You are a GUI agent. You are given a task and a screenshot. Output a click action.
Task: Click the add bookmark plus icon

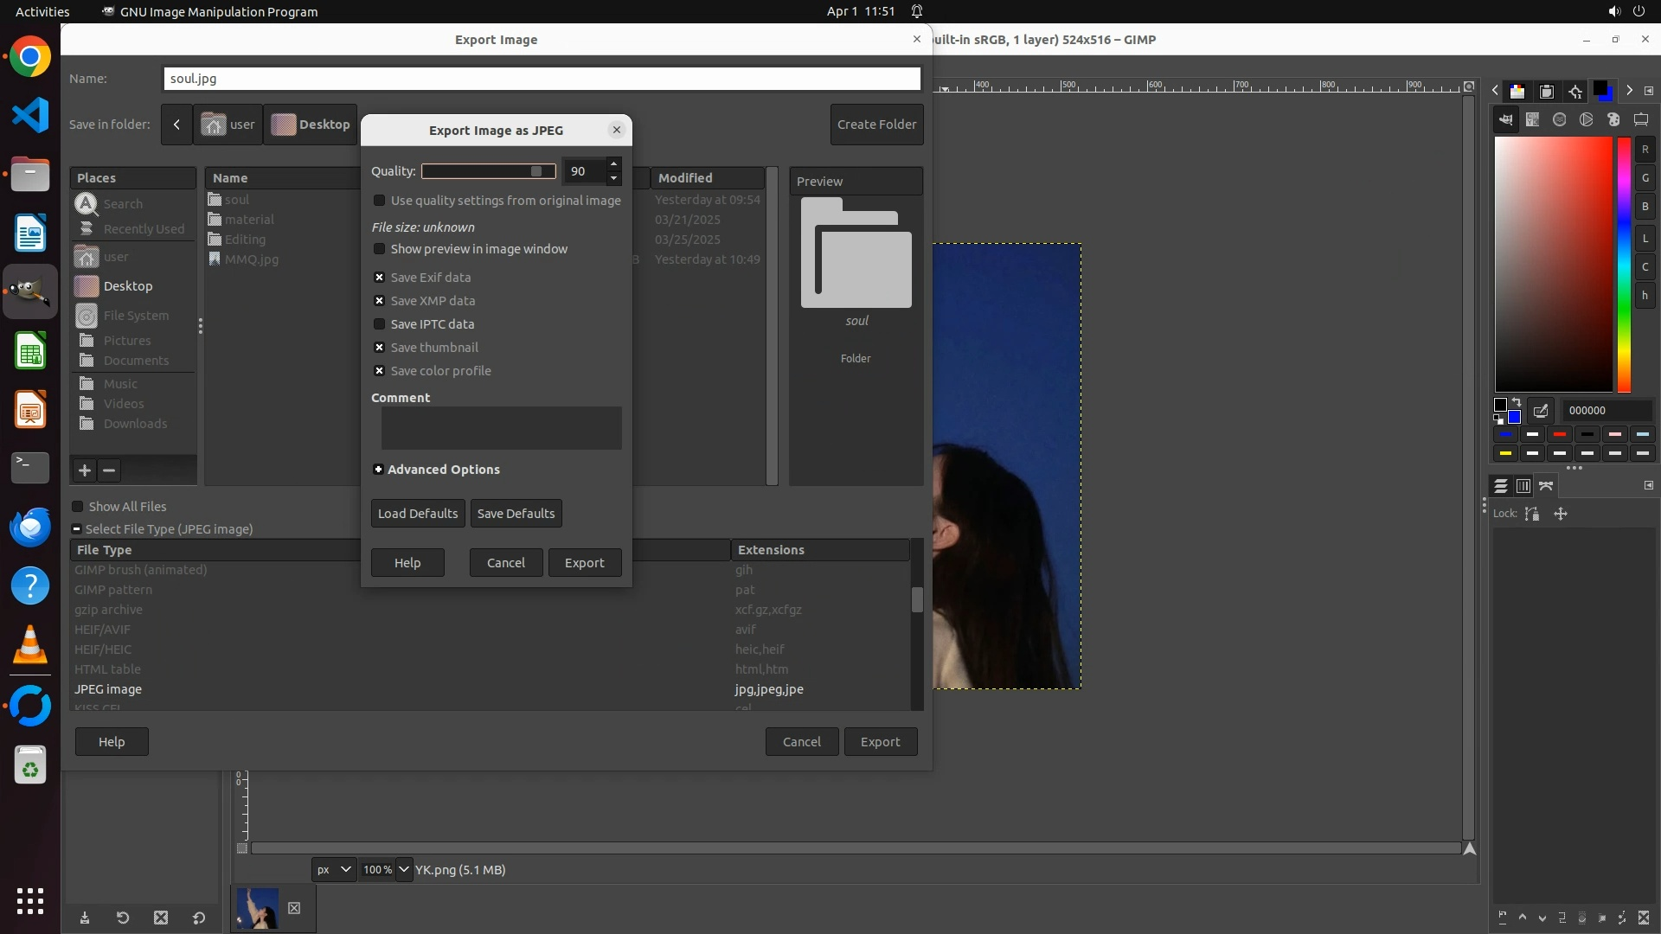click(85, 470)
